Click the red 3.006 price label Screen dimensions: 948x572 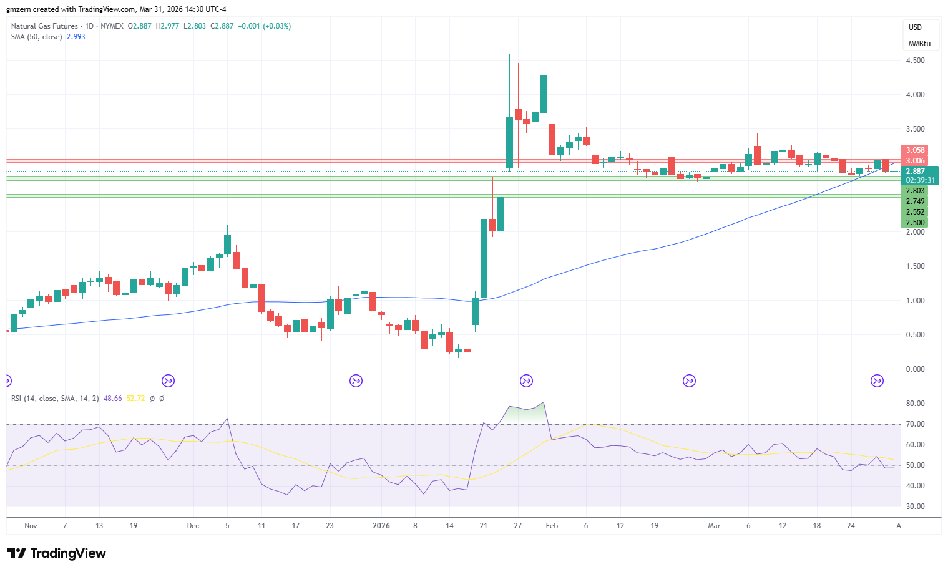point(915,161)
